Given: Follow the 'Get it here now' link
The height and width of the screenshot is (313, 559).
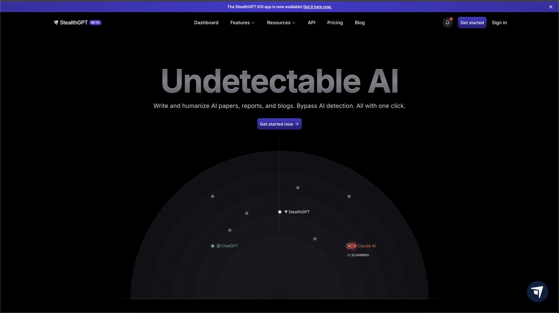Looking at the screenshot, I should [x=317, y=7].
